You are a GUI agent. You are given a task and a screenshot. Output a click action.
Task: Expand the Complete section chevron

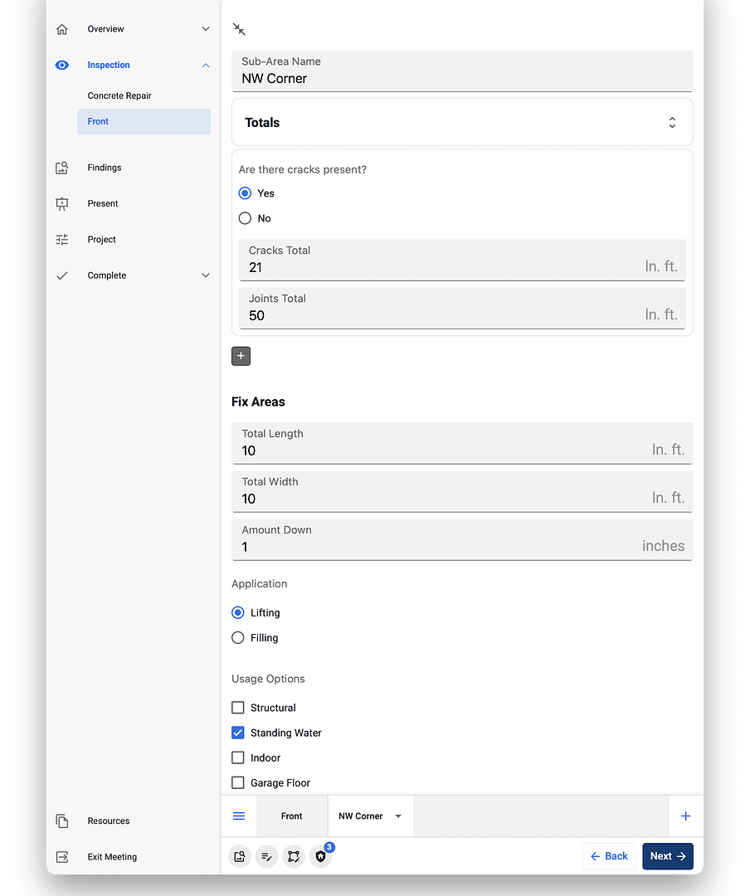206,275
